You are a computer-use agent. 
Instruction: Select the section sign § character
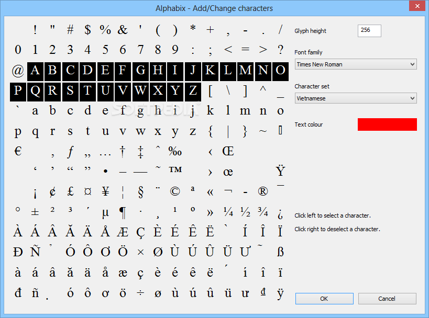140,192
